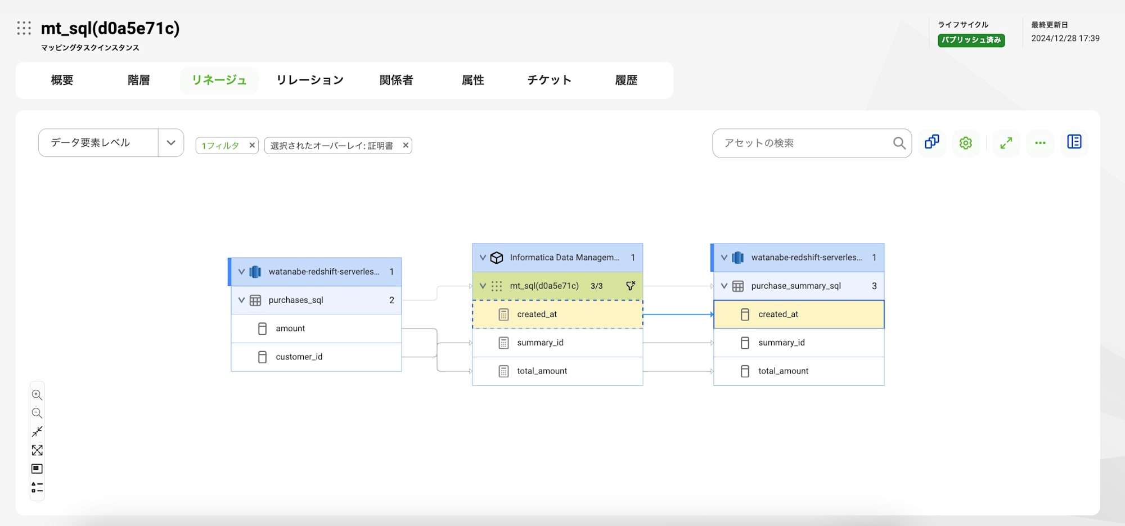This screenshot has height=526, width=1125.
Task: Collapse the right watanabe-redshift-serverless node
Action: [x=724, y=258]
